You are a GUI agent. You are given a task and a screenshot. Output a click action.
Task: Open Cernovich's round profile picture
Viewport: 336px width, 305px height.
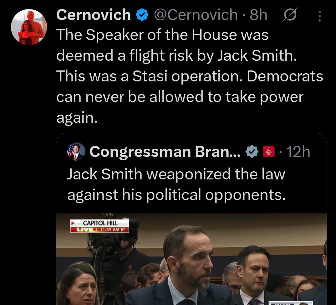point(29,27)
